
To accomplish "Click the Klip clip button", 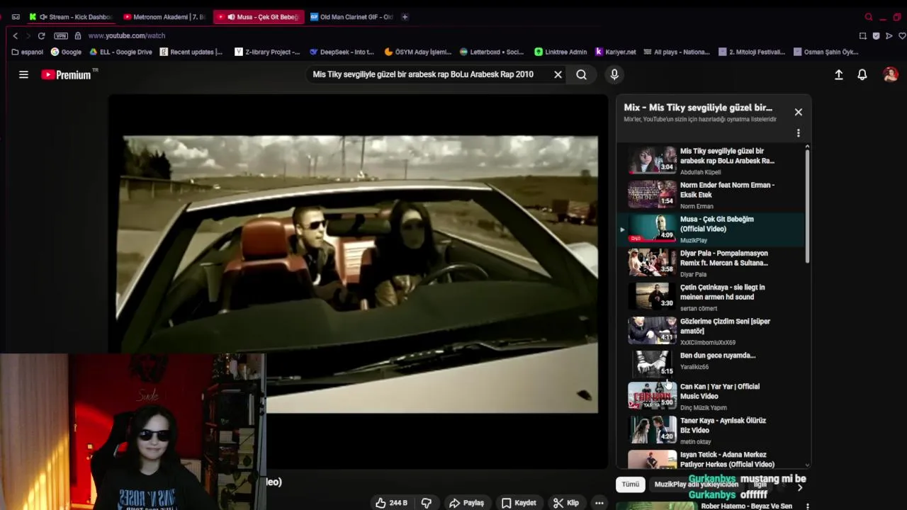I will point(566,503).
